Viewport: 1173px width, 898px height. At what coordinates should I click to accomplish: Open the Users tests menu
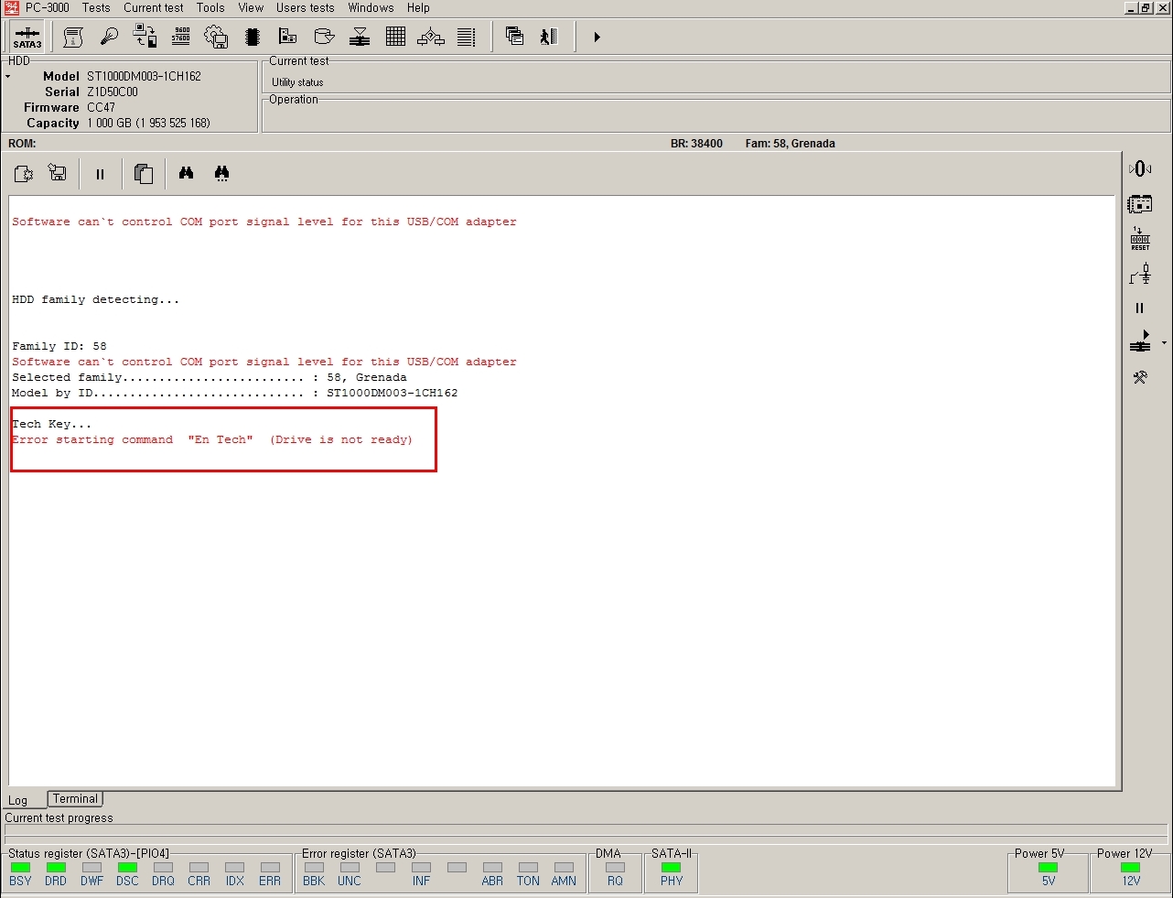306,7
